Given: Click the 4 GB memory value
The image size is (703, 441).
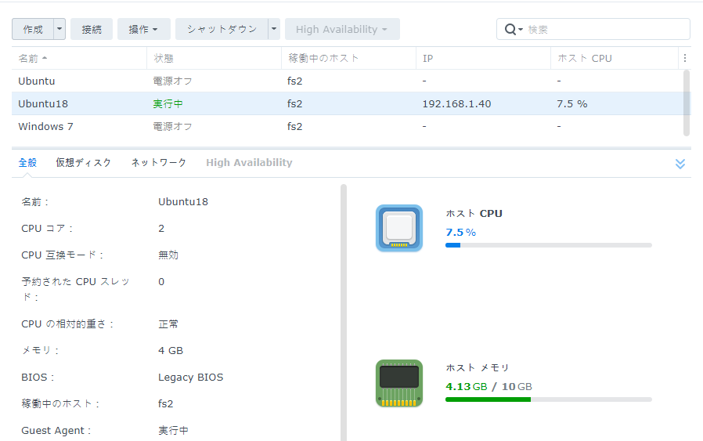Looking at the screenshot, I should tap(171, 351).
